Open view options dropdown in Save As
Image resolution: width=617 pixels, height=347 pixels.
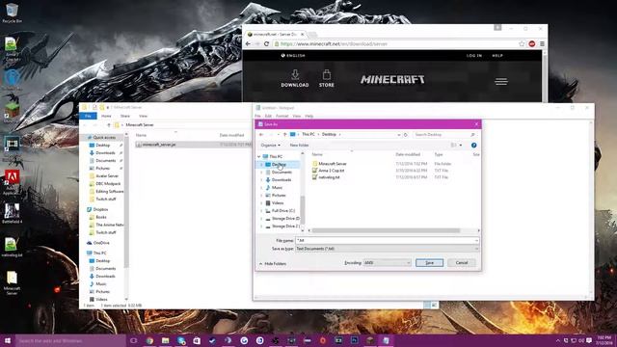click(461, 146)
